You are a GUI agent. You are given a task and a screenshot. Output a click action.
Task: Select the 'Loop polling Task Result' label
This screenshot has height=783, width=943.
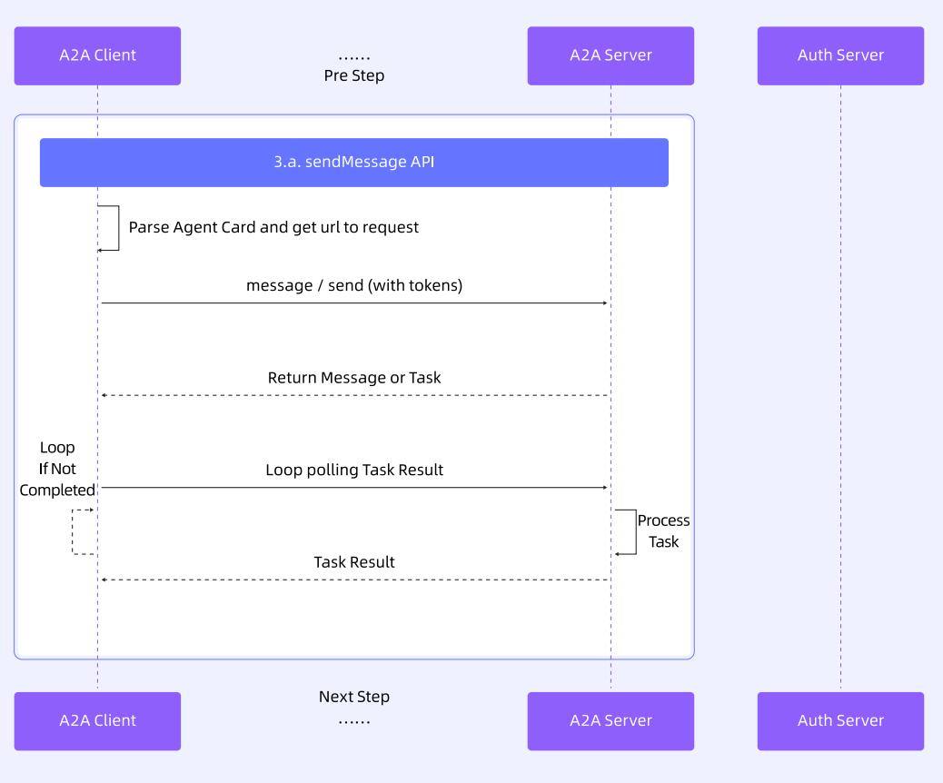tap(354, 471)
